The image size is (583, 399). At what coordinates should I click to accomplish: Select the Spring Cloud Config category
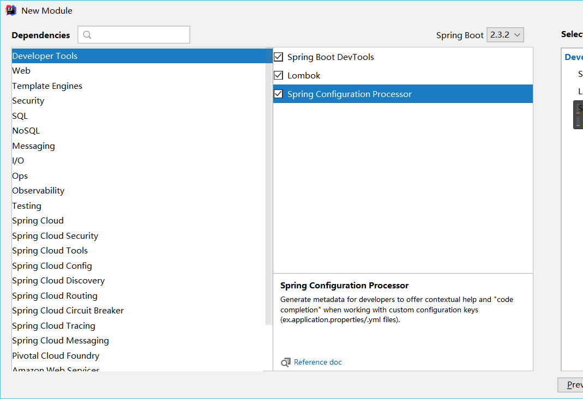pyautogui.click(x=139, y=265)
